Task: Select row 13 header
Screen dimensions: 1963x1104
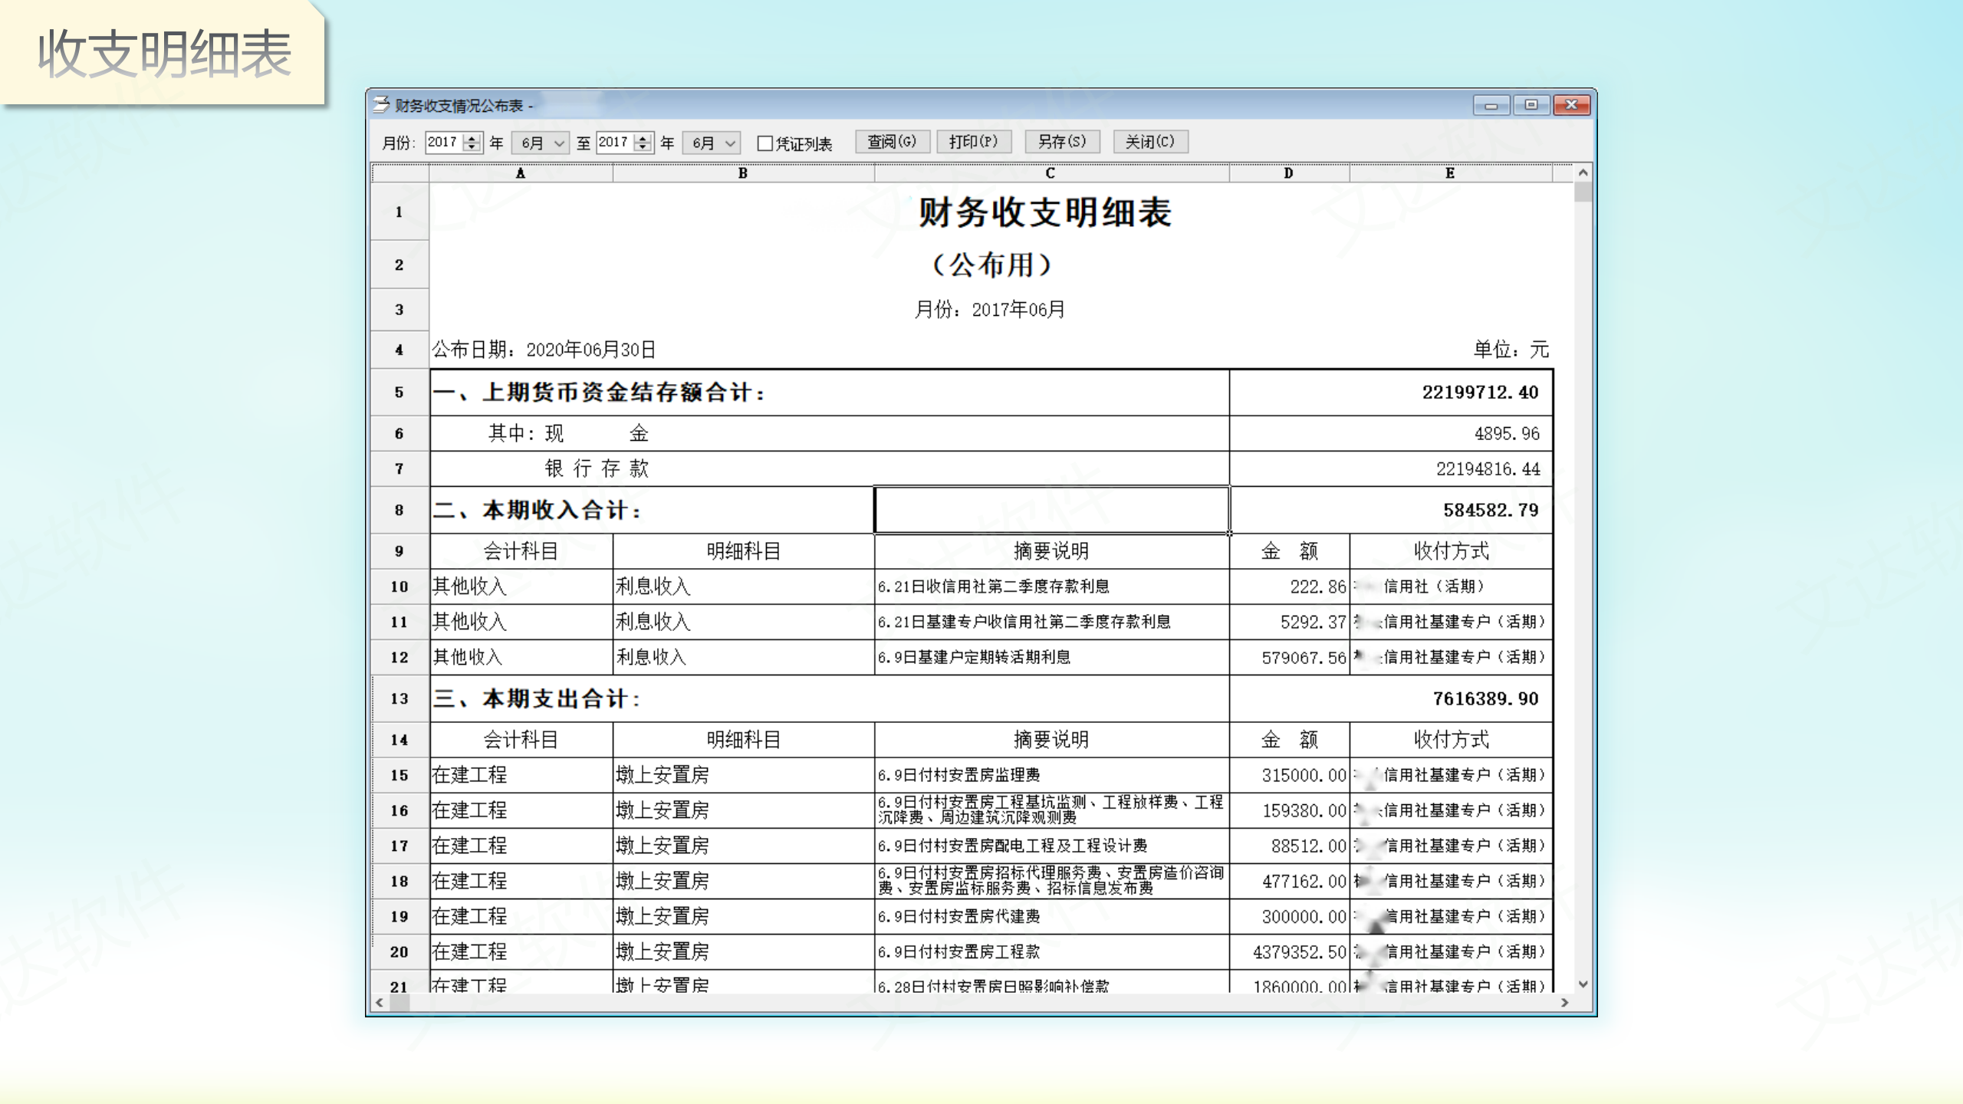Action: click(399, 698)
